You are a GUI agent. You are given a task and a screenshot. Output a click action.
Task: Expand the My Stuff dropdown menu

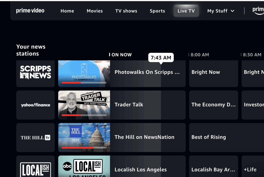click(221, 11)
